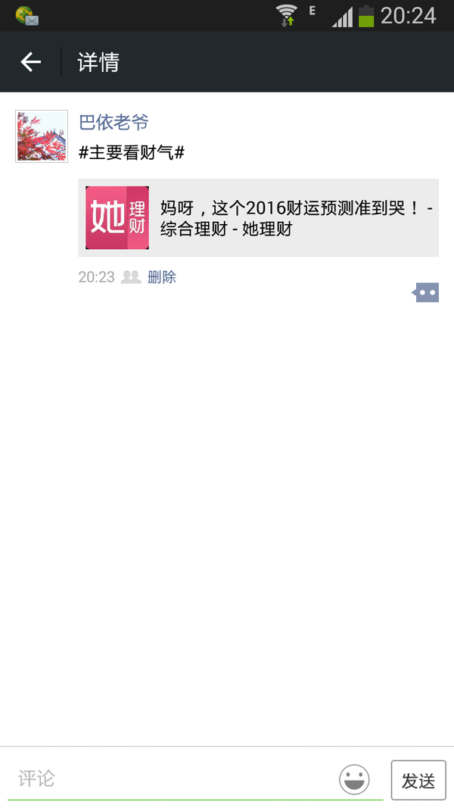The image size is (454, 808).
Task: Tap the 详情 header title
Action: [98, 62]
